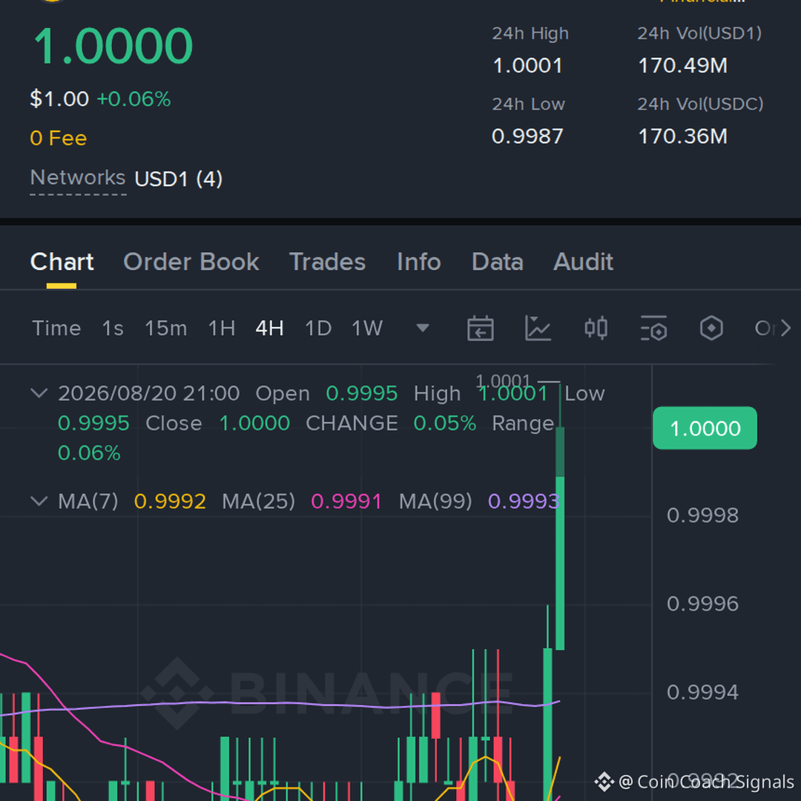Click the 0.9998 price axis label
The width and height of the screenshot is (801, 801).
point(702,515)
